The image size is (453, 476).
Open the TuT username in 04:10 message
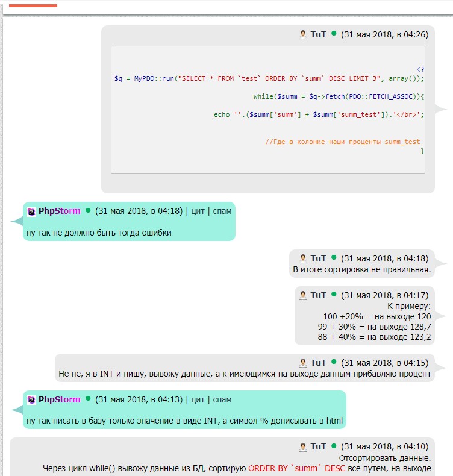click(318, 447)
